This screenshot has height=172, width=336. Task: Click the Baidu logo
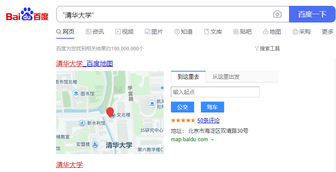pos(27,14)
